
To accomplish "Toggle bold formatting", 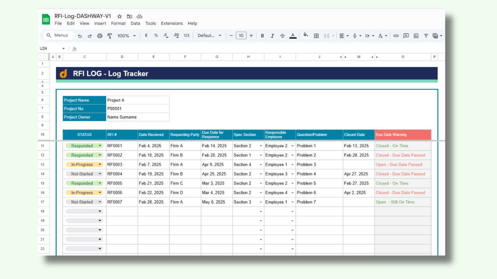I will [262, 36].
